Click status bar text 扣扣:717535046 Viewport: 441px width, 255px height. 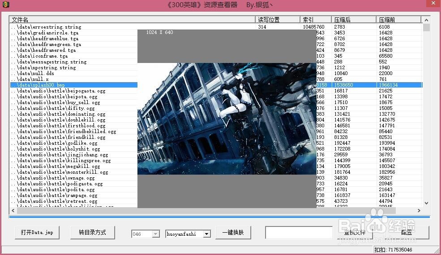point(393,250)
